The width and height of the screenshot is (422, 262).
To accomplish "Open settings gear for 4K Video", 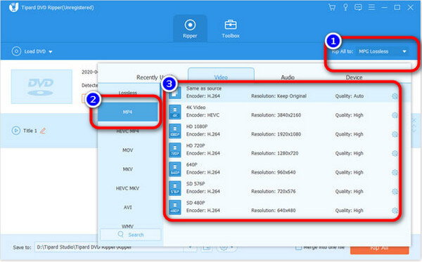I will 395,115.
